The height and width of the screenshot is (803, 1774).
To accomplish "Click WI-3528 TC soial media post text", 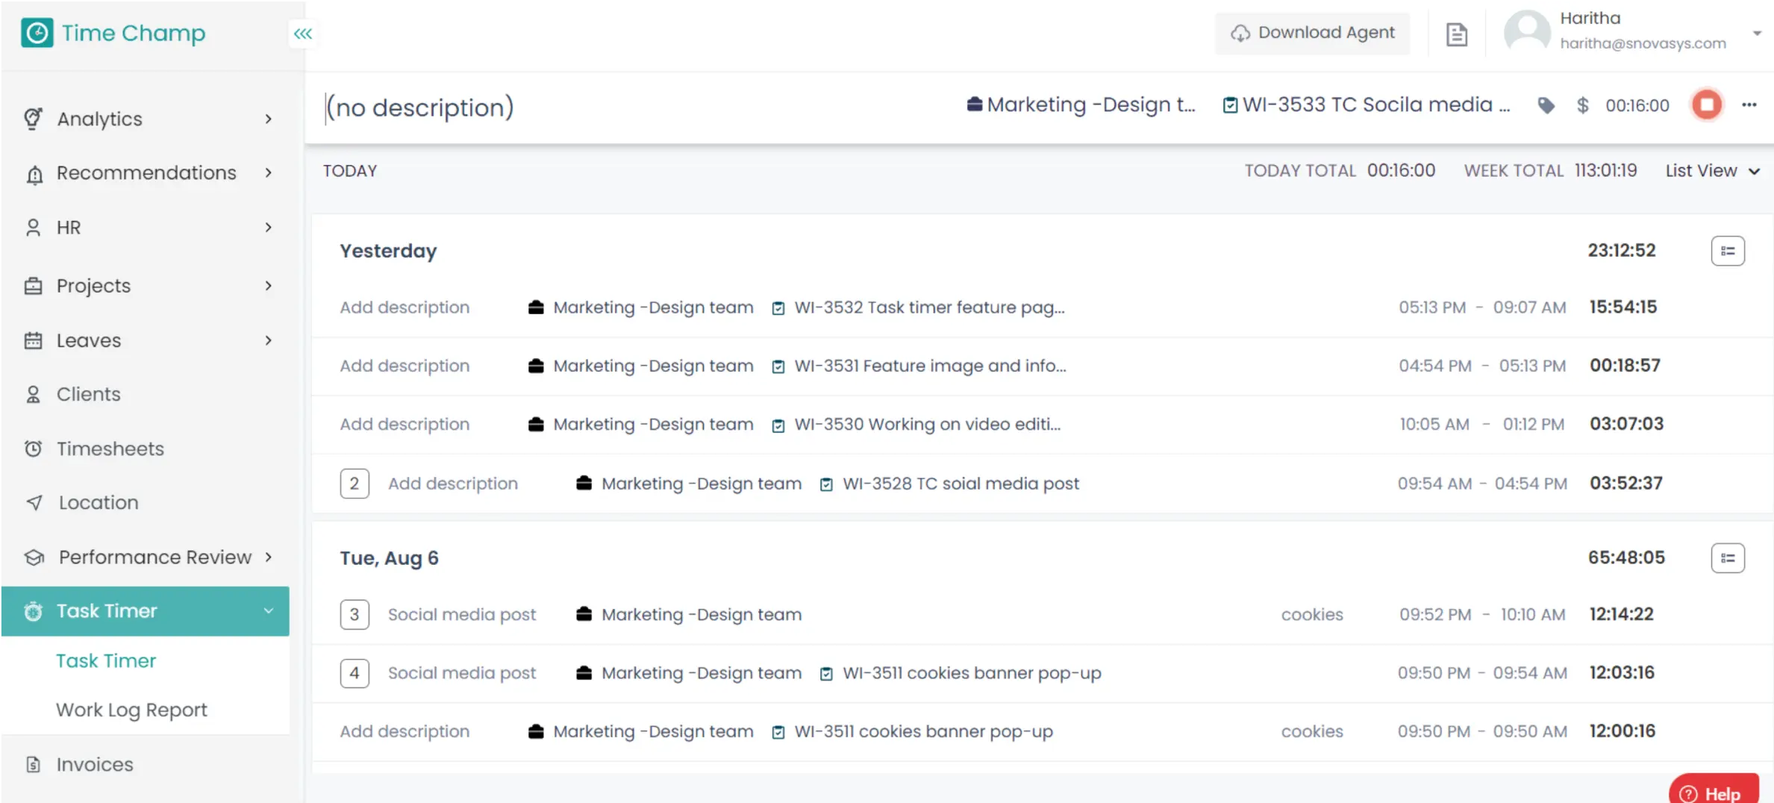I will [961, 484].
